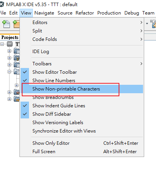Click the New File toolbar icon

tap(6, 24)
